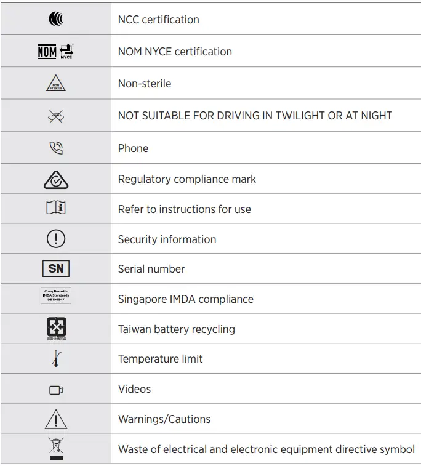This screenshot has height=466, width=421.
Task: Select the crossed-out wheeled bin icon
Action: (x=56, y=449)
